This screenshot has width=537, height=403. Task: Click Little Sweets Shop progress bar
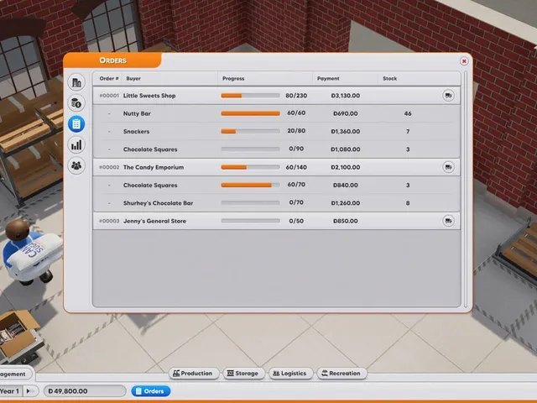pyautogui.click(x=250, y=96)
